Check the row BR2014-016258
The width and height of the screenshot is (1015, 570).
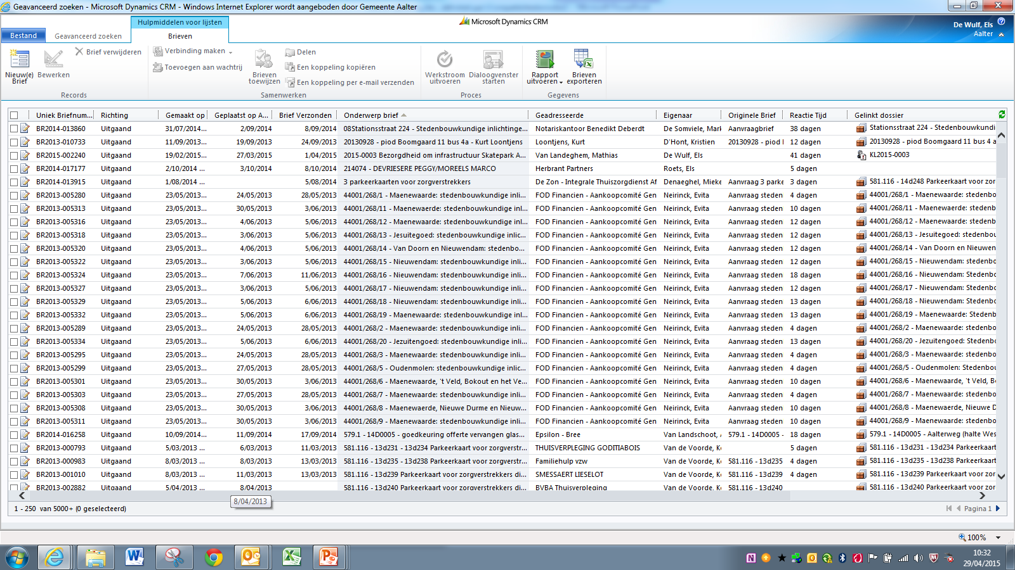(x=14, y=434)
